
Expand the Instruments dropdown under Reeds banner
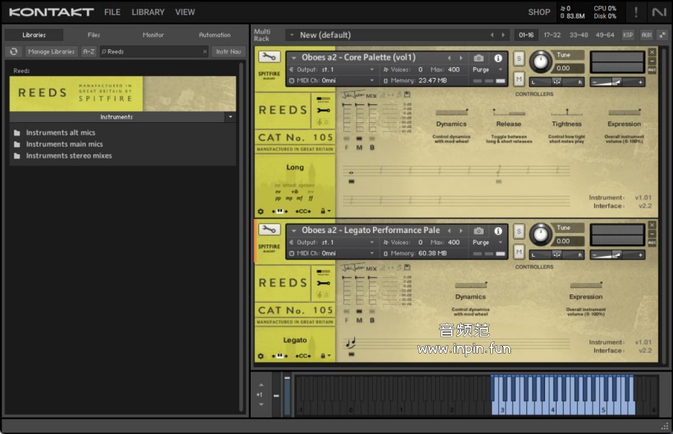click(x=231, y=116)
